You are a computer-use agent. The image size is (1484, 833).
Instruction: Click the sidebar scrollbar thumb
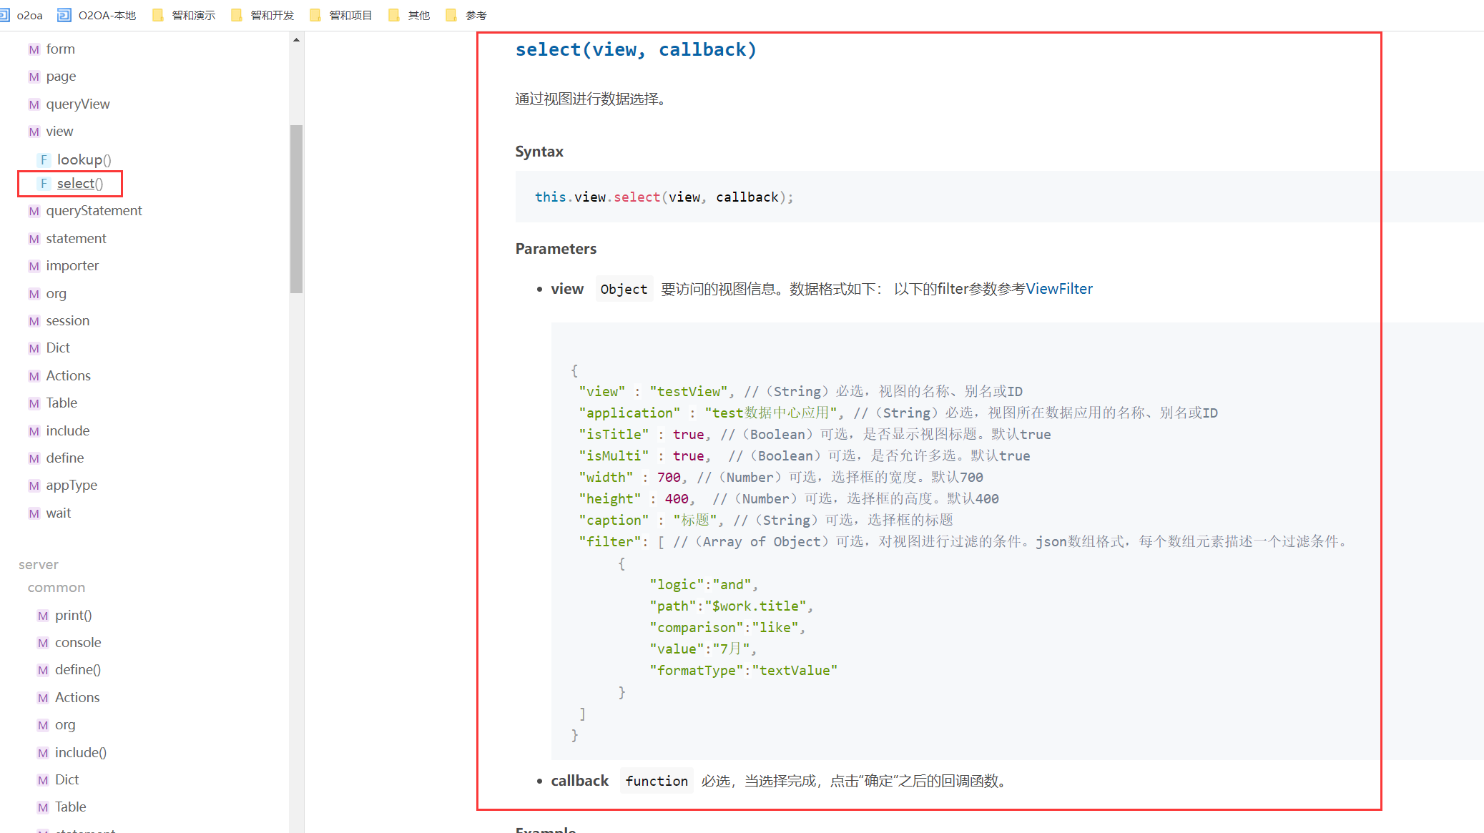296,209
